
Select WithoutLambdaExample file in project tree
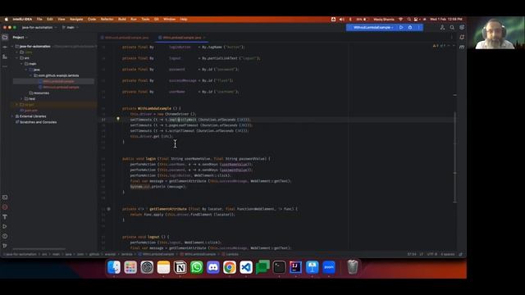pos(58,88)
